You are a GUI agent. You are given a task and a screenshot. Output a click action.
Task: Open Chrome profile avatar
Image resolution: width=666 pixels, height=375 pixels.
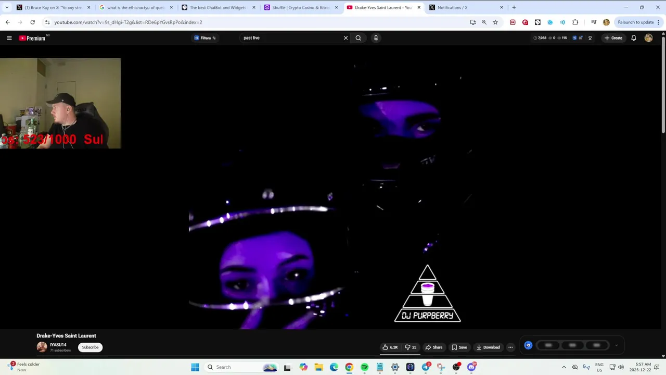pos(606,22)
